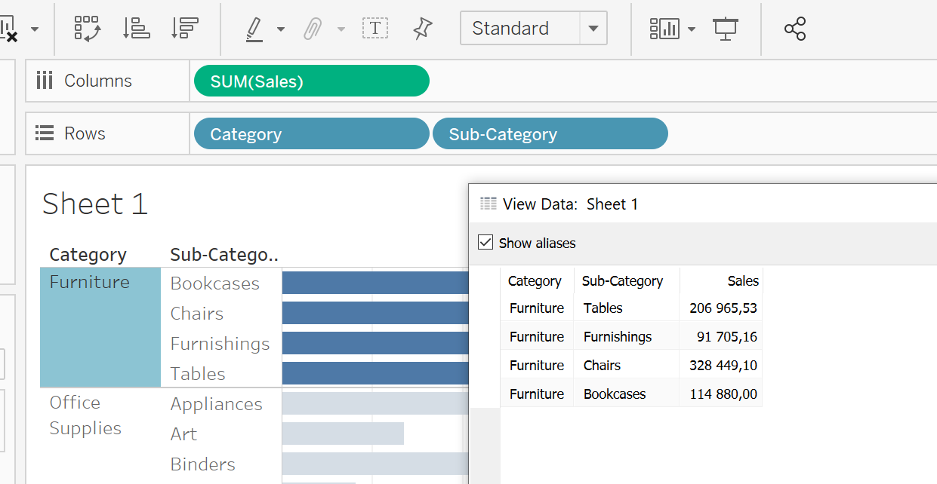Uncheck the Show aliases checkbox
937x484 pixels.
[485, 243]
